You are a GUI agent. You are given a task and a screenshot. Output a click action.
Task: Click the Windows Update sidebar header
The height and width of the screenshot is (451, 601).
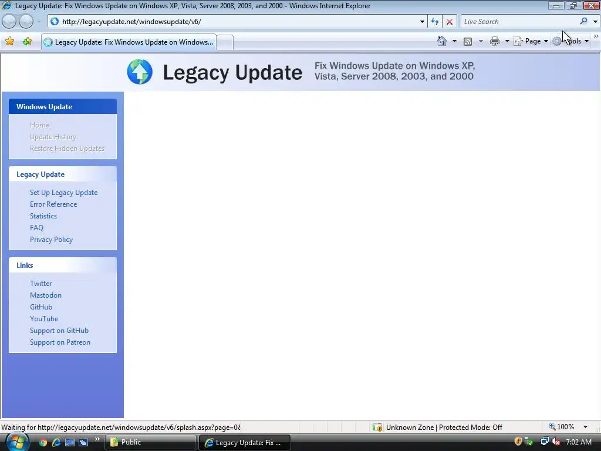63,107
